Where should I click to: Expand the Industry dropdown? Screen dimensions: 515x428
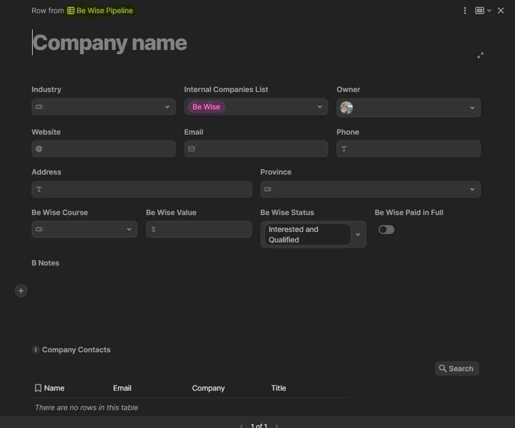[x=167, y=107]
